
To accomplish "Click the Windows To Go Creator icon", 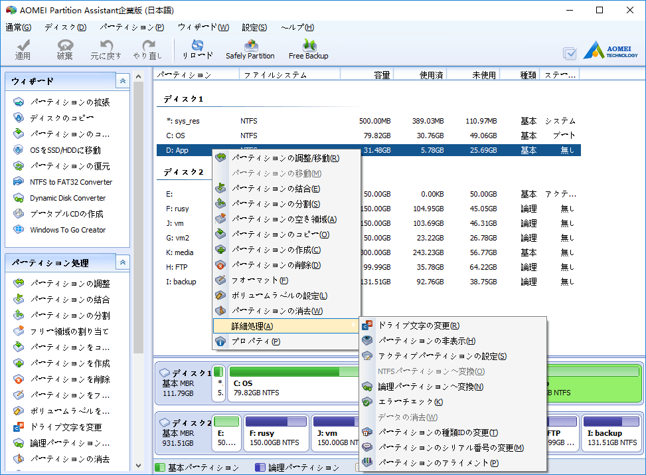I will (19, 230).
